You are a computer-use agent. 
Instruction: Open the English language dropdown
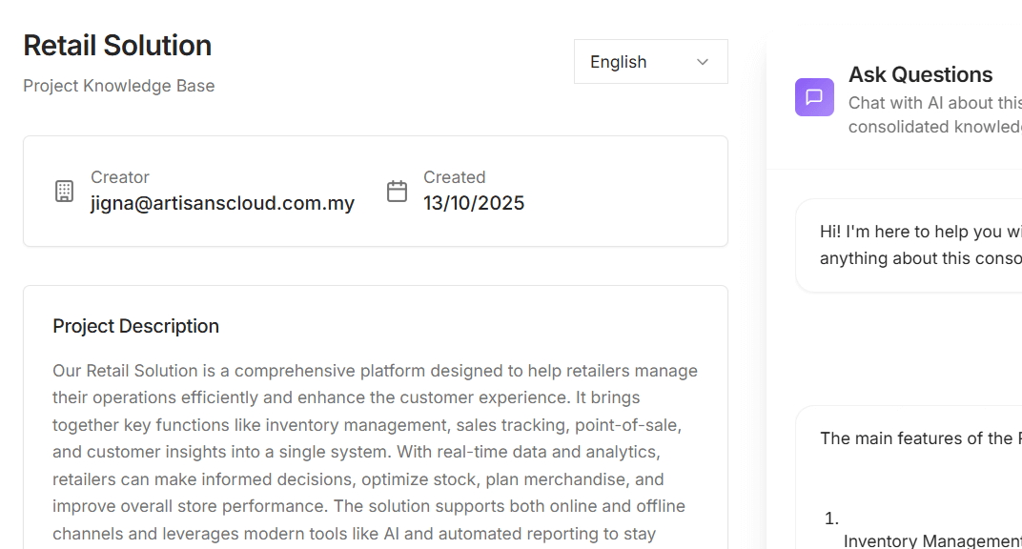coord(650,61)
